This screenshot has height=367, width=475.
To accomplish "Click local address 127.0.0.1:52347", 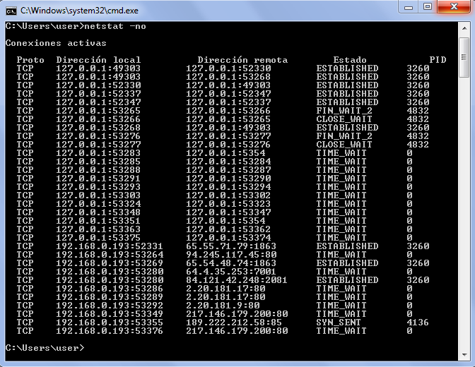I will point(98,102).
